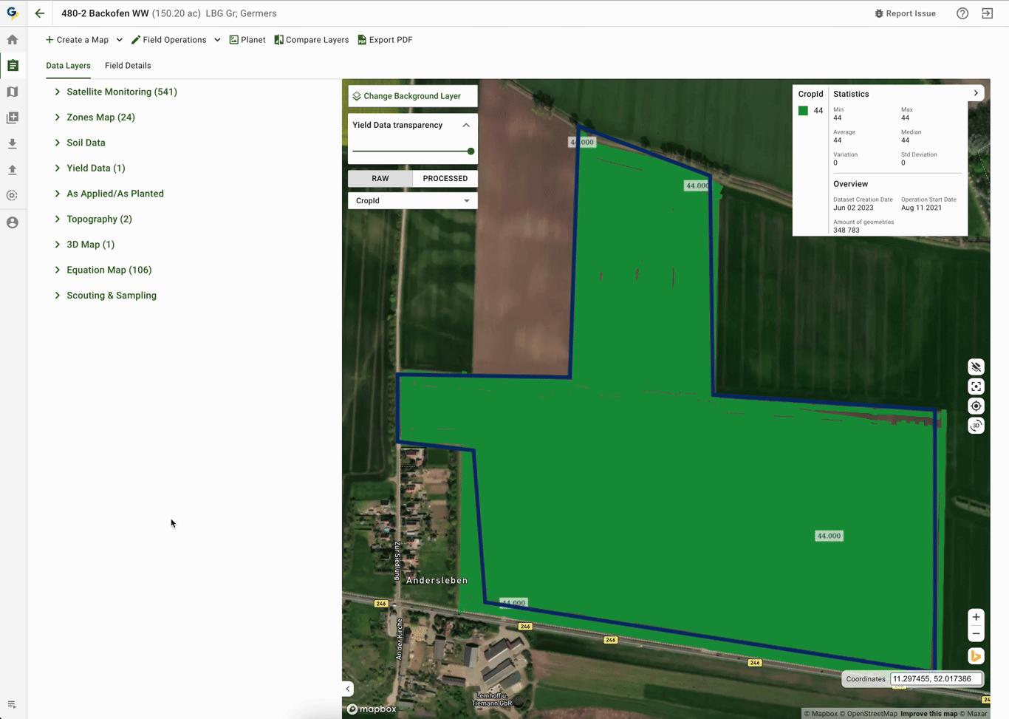Image resolution: width=1009 pixels, height=719 pixels.
Task: Open the map icon in left sidebar
Action: [13, 92]
